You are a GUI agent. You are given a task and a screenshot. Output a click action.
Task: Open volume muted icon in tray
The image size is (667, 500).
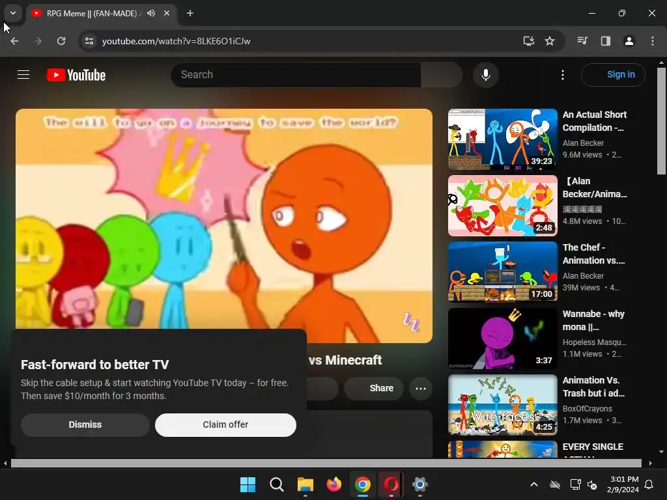click(591, 484)
